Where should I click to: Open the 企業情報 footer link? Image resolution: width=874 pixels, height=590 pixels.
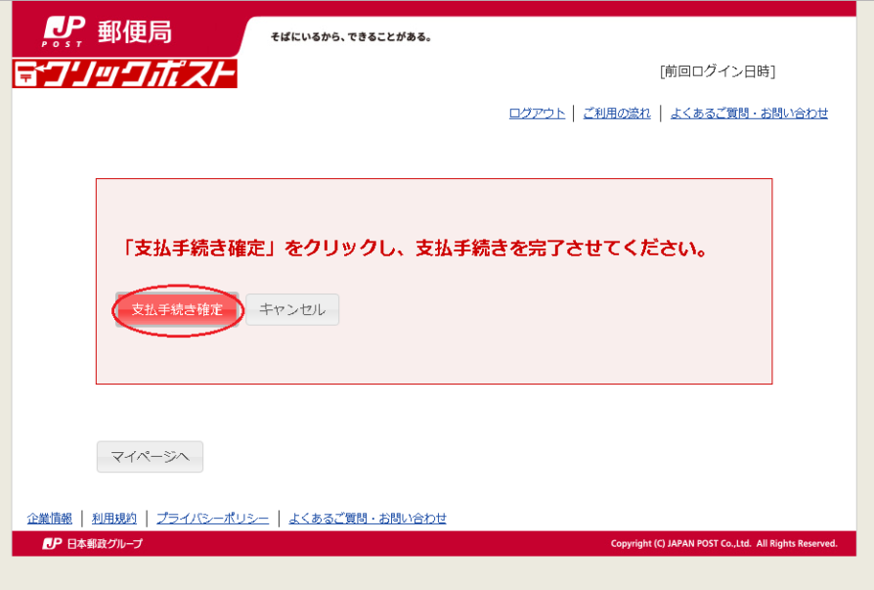click(50, 519)
